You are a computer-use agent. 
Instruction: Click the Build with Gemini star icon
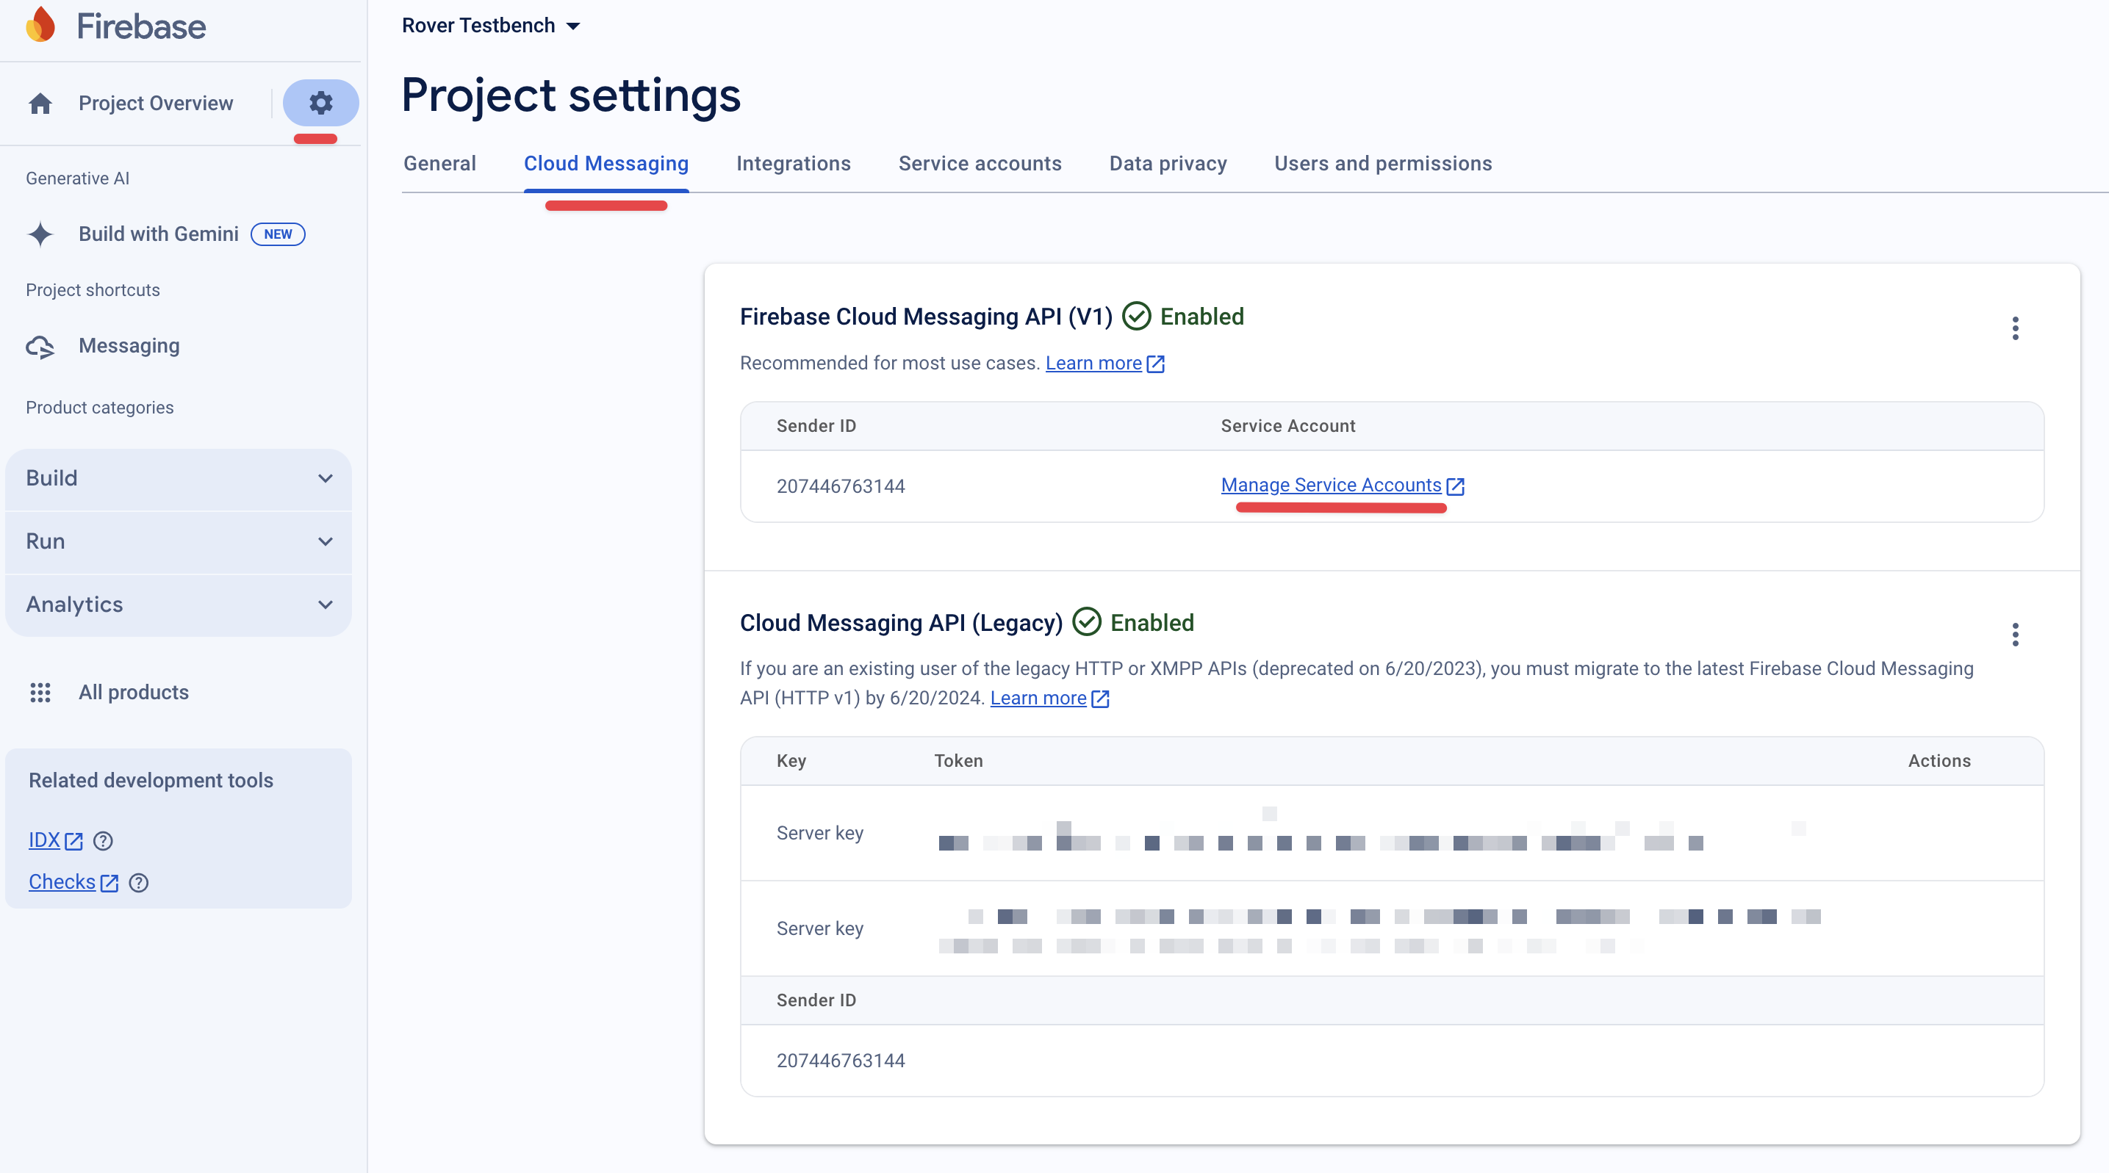pos(40,233)
